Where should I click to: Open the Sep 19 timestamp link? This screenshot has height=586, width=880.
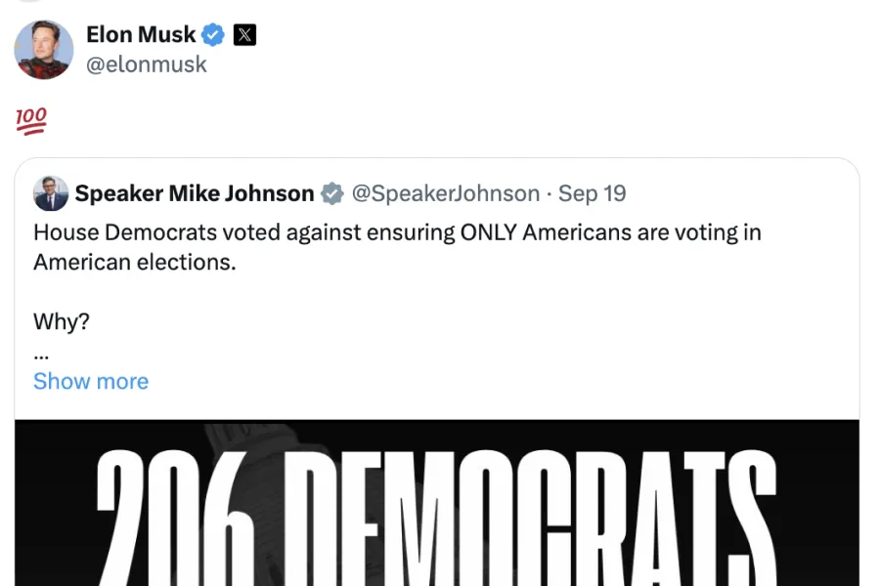click(x=592, y=193)
